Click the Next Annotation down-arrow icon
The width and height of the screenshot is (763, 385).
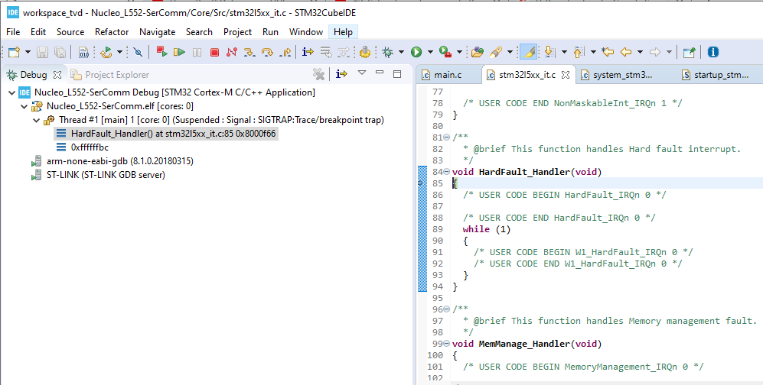pyautogui.click(x=550, y=52)
